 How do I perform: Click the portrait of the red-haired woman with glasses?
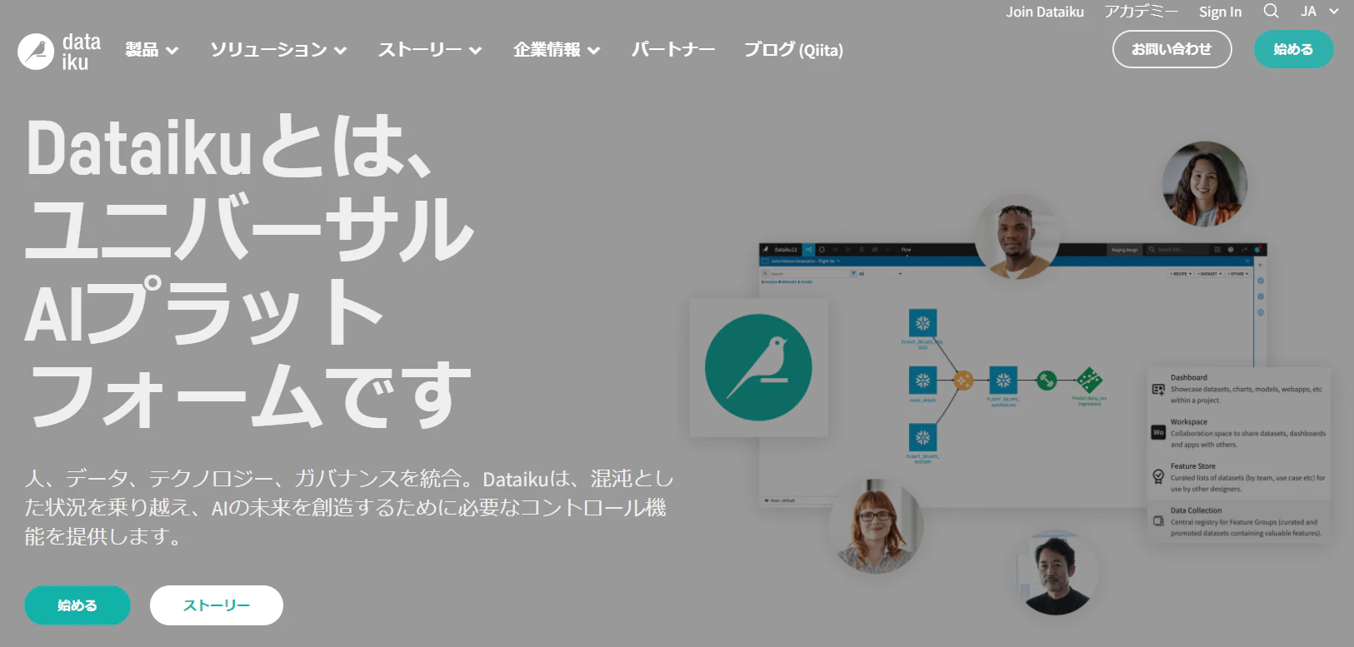coord(876,526)
